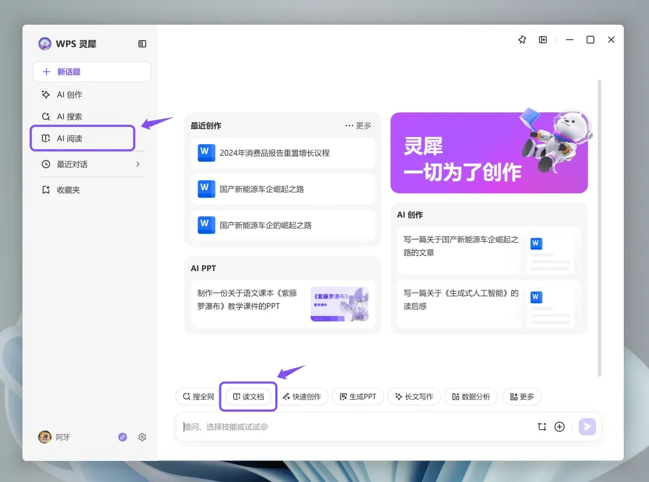This screenshot has height=482, width=649.
Task: Choose the 读文档 skill chip
Action: (x=248, y=397)
